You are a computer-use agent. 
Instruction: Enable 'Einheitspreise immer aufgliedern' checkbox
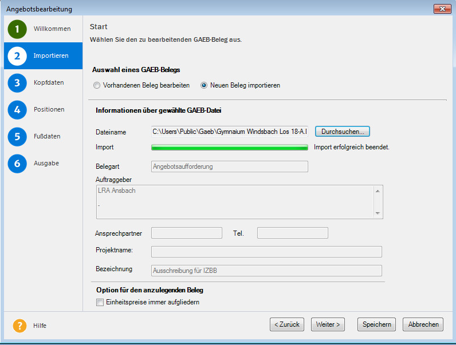point(100,302)
